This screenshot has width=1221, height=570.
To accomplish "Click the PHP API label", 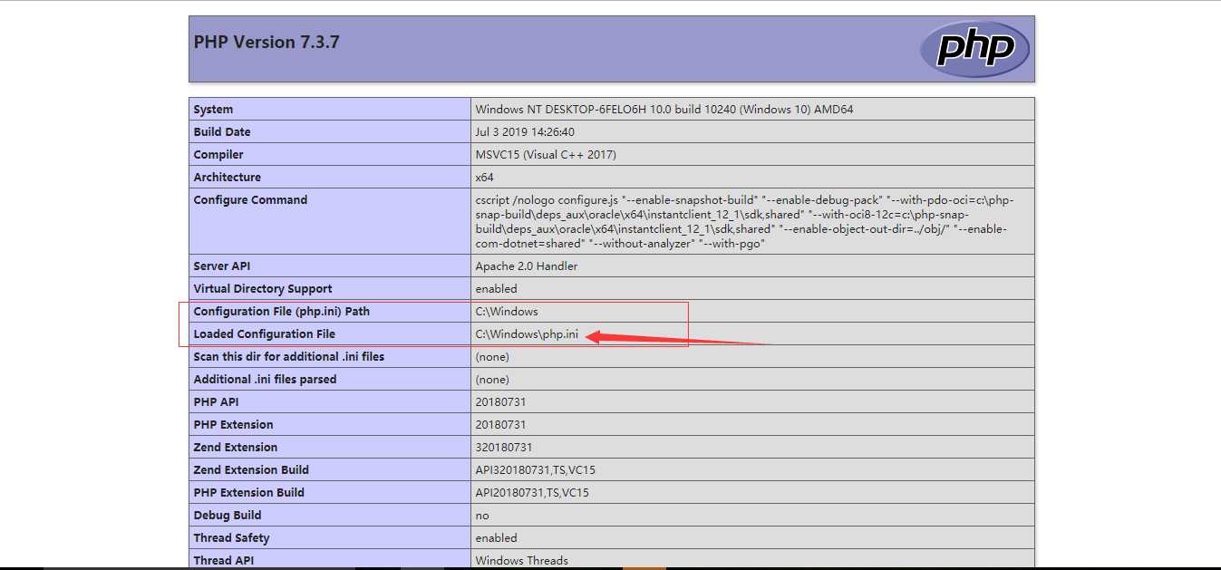I will pos(217,402).
